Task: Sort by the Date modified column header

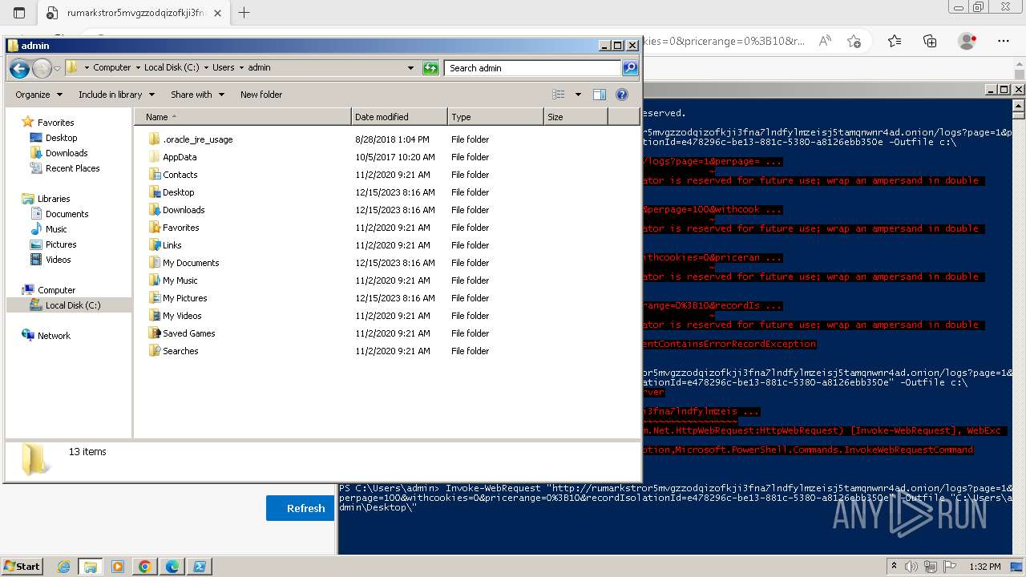Action: click(x=399, y=117)
